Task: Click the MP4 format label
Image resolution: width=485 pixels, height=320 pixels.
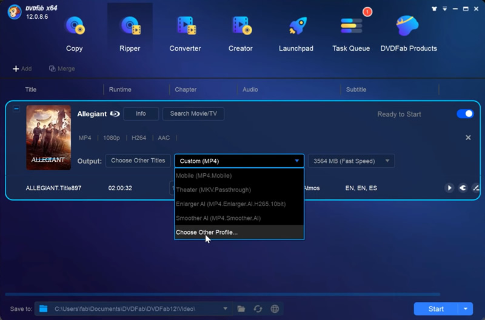Action: (x=85, y=138)
